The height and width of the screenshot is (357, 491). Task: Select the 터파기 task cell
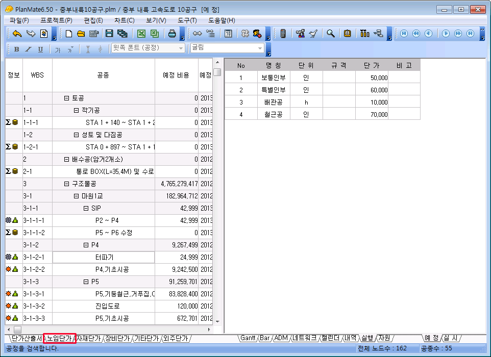point(104,257)
